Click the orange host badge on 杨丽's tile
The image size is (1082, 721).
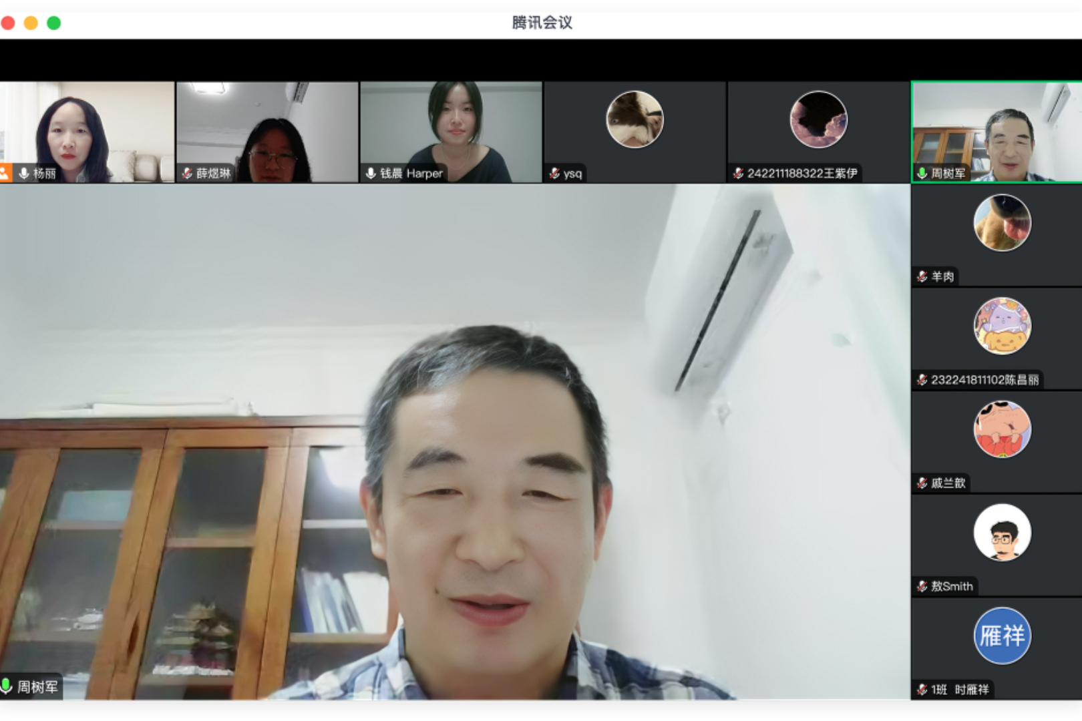[x=5, y=174]
